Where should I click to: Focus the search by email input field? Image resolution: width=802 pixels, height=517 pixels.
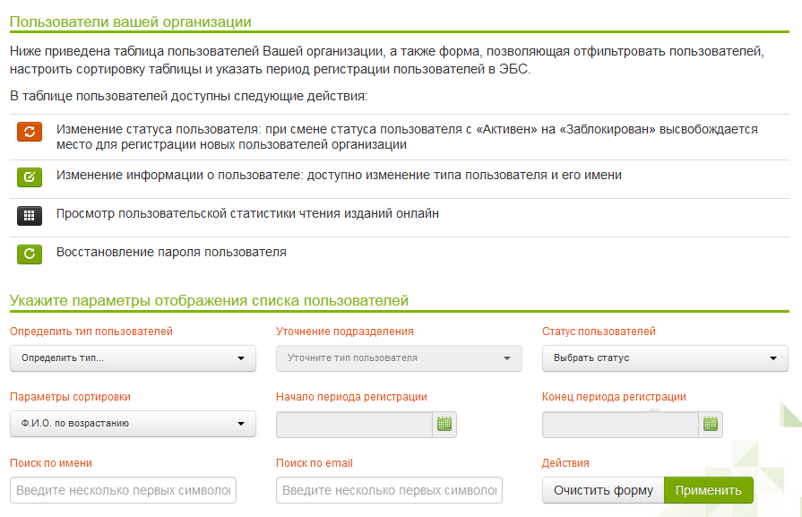[x=390, y=490]
